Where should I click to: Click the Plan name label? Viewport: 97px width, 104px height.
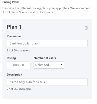click(x=14, y=36)
